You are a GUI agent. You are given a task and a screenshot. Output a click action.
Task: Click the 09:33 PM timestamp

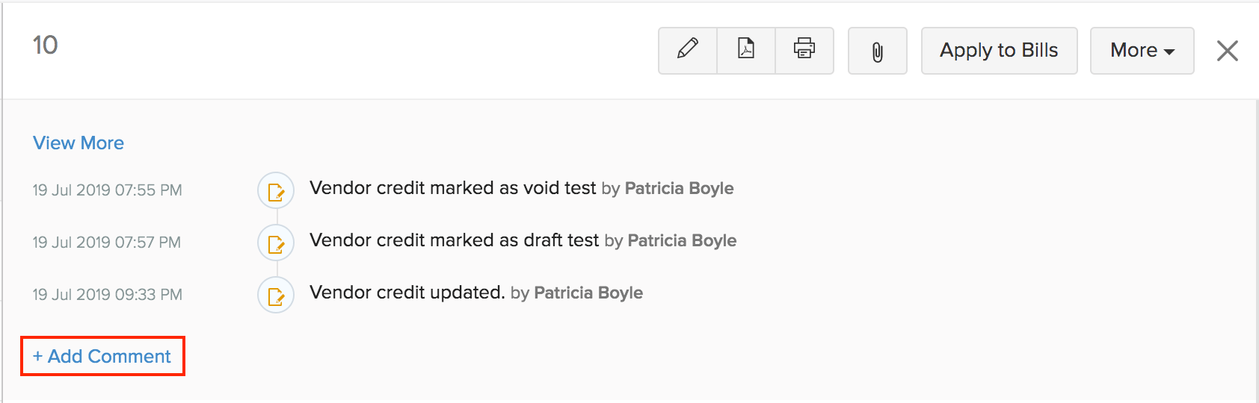(107, 295)
